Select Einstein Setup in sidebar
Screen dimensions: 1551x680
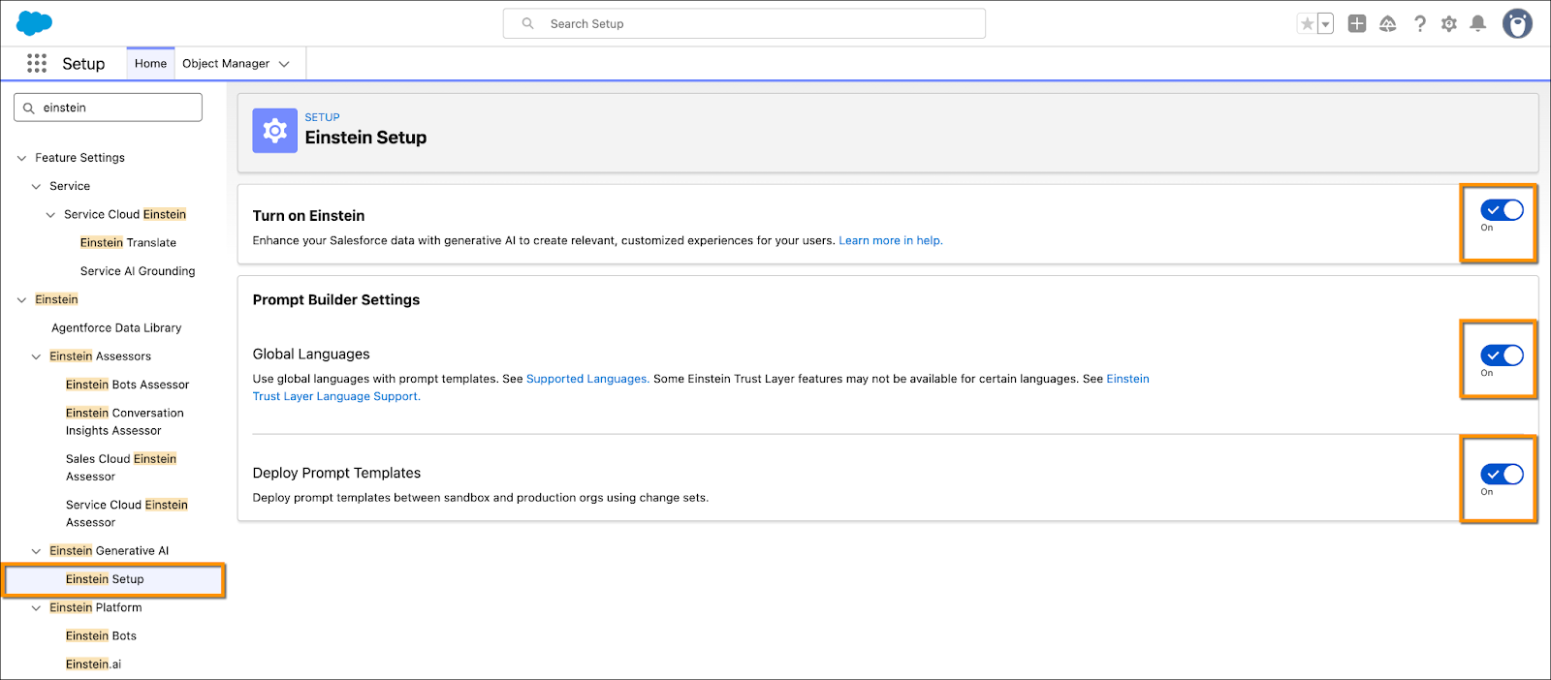click(114, 579)
